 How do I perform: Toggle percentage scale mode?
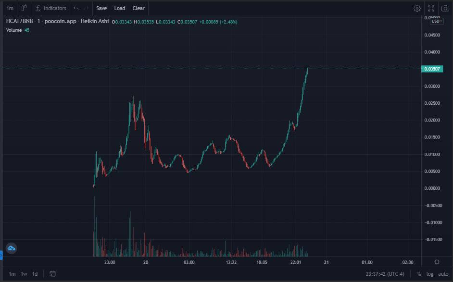pyautogui.click(x=419, y=274)
